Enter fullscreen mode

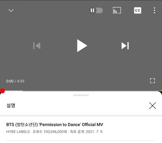(153, 81)
